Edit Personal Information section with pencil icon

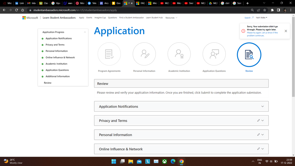pos(258,135)
